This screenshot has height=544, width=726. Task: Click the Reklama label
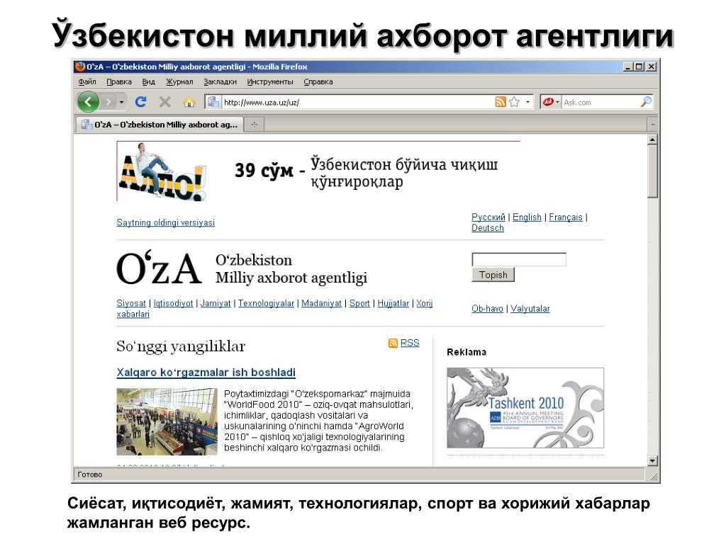pyautogui.click(x=467, y=353)
